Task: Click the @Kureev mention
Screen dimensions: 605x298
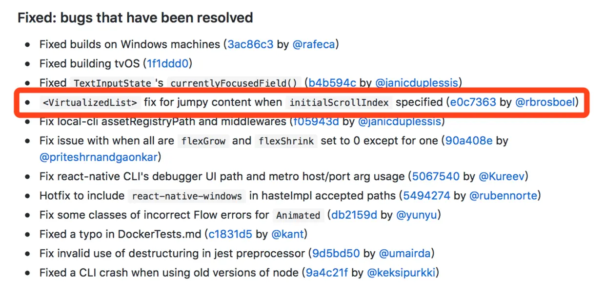Action: tap(502, 176)
